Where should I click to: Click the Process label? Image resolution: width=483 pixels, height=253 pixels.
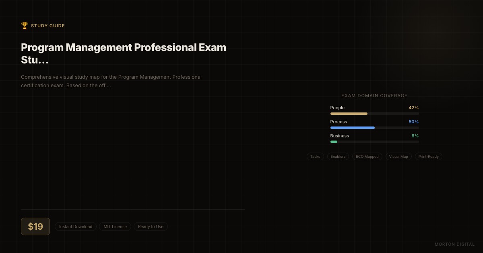click(x=339, y=122)
